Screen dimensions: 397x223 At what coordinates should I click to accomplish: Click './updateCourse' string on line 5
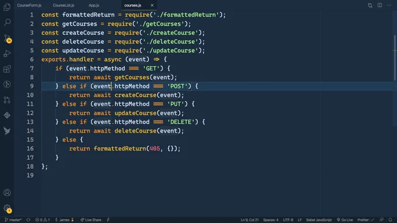coord(170,50)
